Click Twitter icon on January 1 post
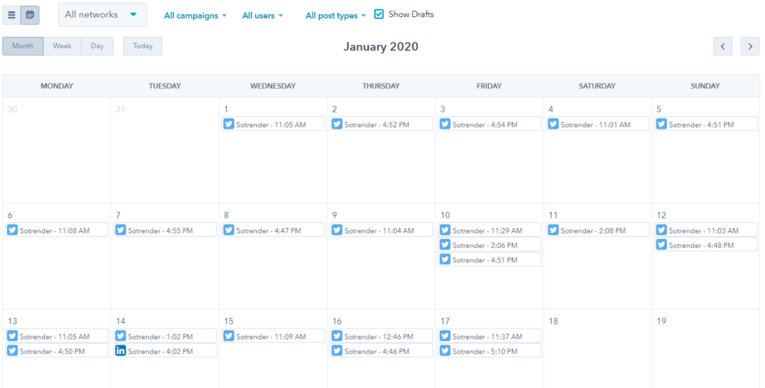Image resolution: width=765 pixels, height=388 pixels. (229, 124)
